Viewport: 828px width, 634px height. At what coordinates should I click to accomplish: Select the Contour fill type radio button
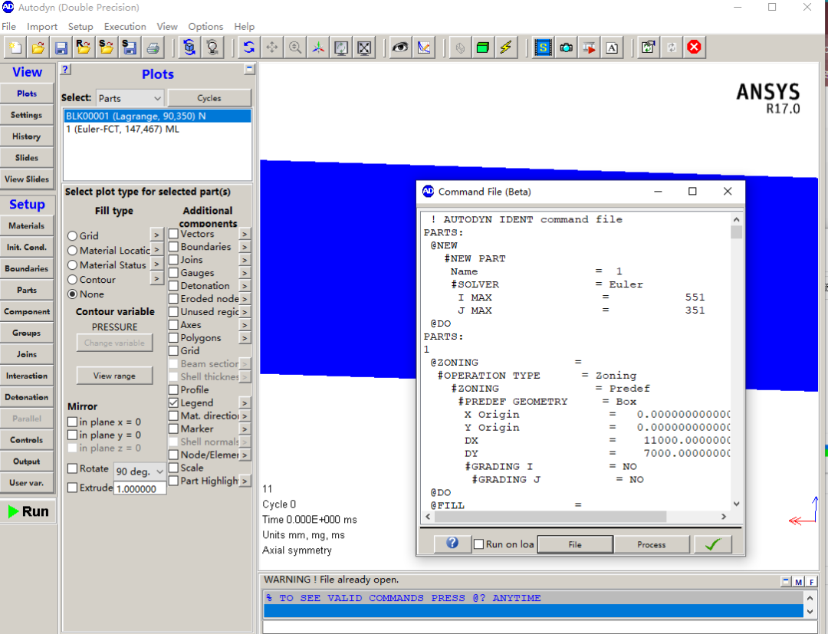click(x=72, y=280)
